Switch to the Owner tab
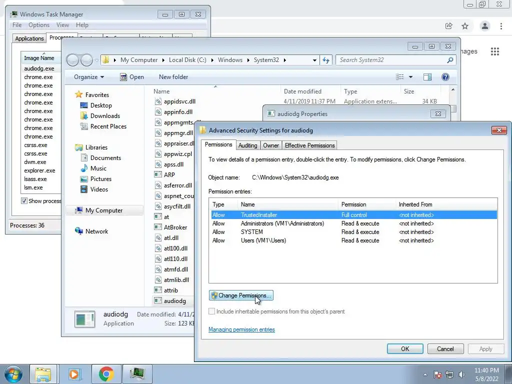The image size is (512, 384). (271, 145)
